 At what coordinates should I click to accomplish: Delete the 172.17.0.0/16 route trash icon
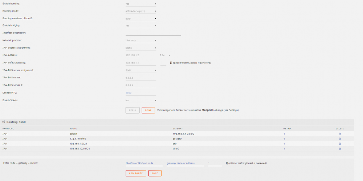tap(340, 139)
